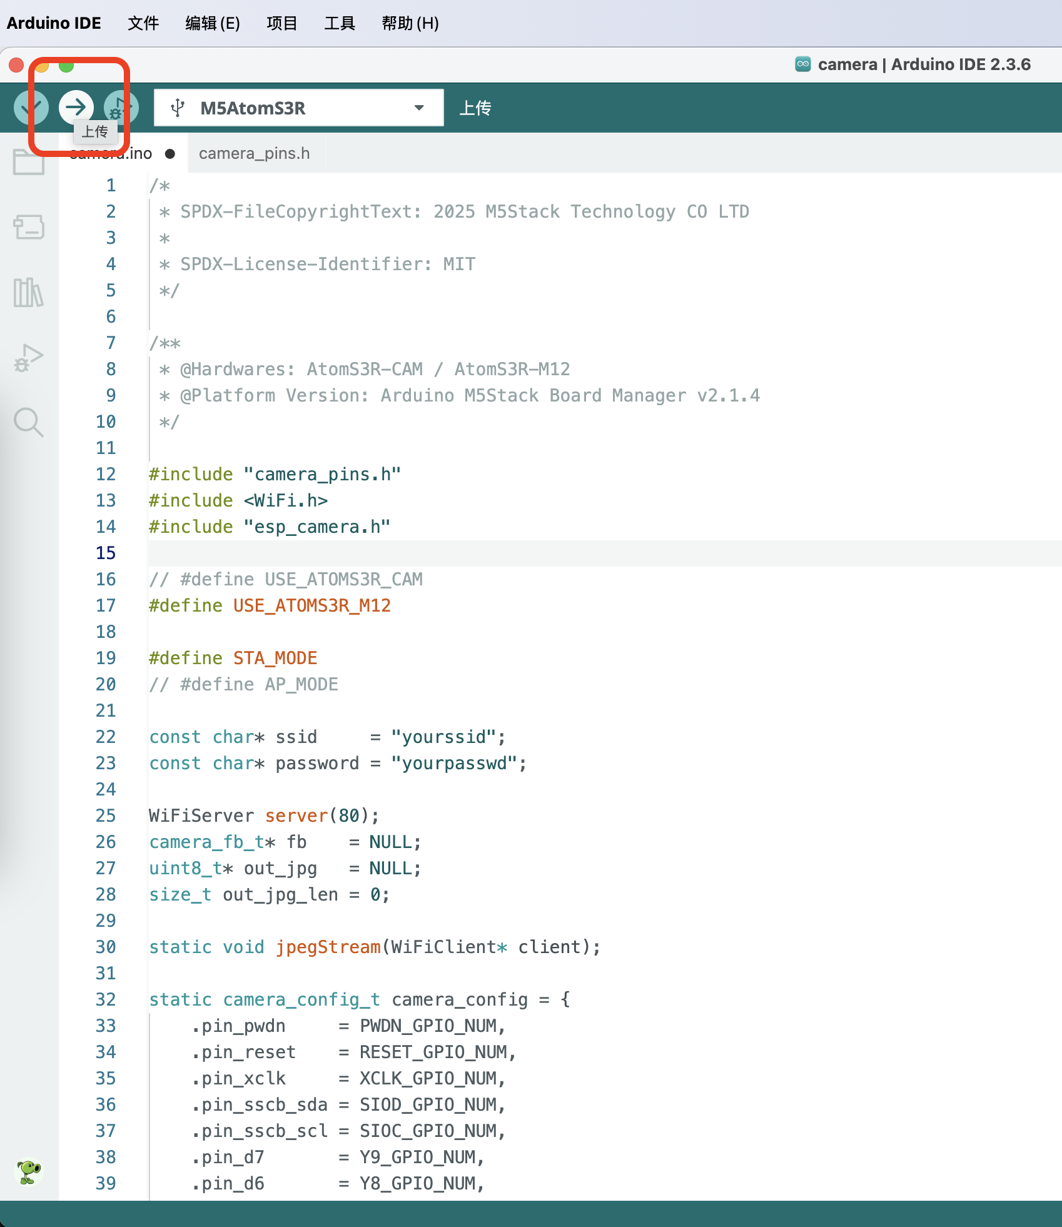Select the camera.ino tab

coord(123,153)
